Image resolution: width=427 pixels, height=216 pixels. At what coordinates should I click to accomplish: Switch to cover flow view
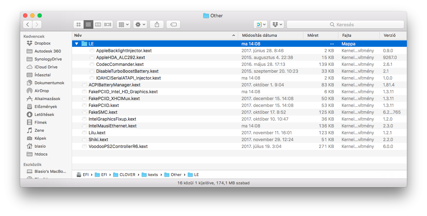tap(108, 24)
